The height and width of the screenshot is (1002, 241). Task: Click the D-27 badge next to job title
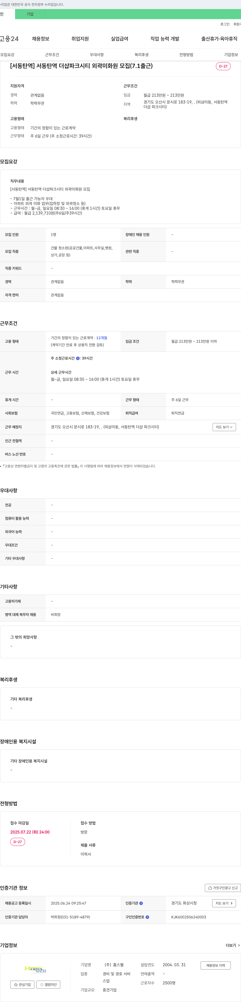point(223,66)
